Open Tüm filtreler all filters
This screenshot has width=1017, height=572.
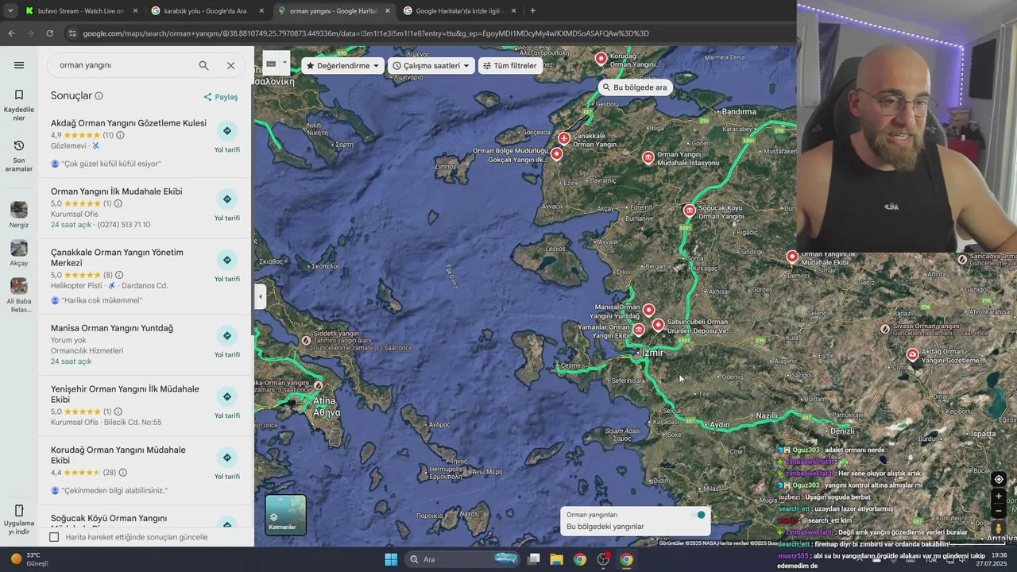tap(510, 66)
